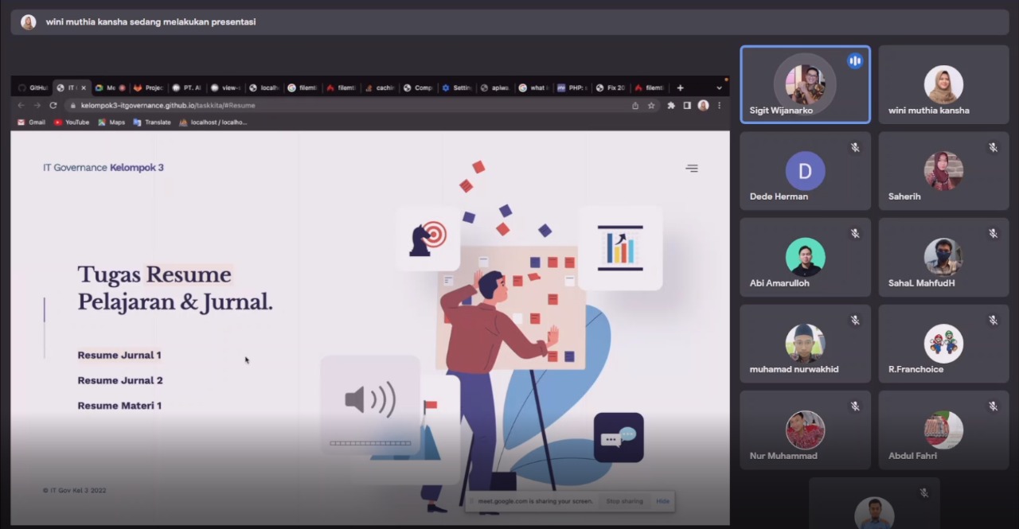The width and height of the screenshot is (1019, 529).
Task: Click the Stop sharing button
Action: [624, 501]
